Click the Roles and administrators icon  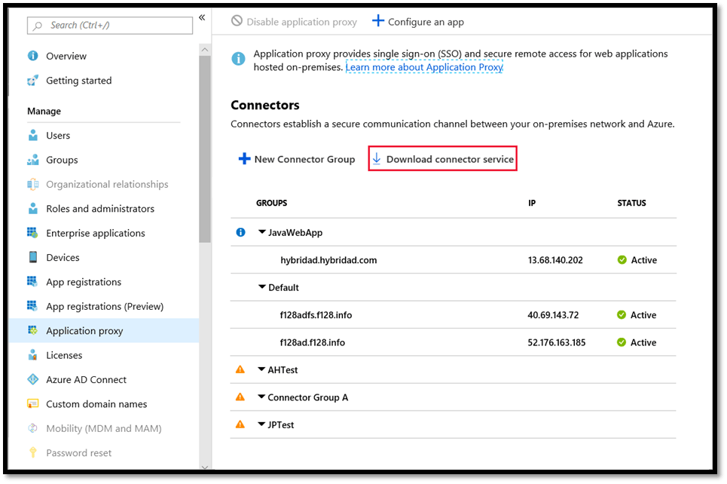coord(33,208)
